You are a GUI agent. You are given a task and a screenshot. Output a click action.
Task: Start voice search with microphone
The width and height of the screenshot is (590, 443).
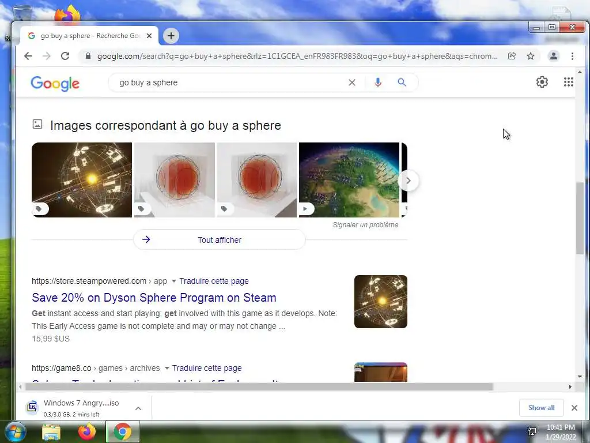[x=378, y=82]
